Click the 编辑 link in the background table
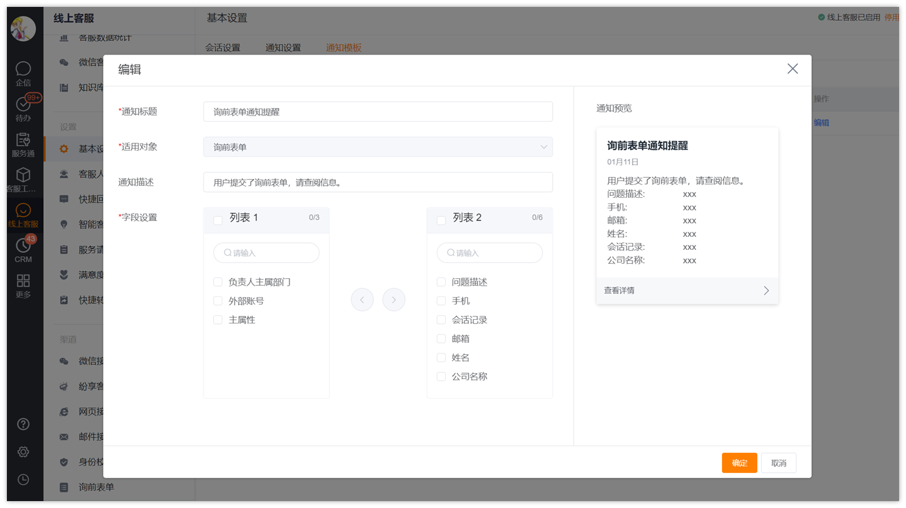The image size is (906, 508). pyautogui.click(x=821, y=123)
